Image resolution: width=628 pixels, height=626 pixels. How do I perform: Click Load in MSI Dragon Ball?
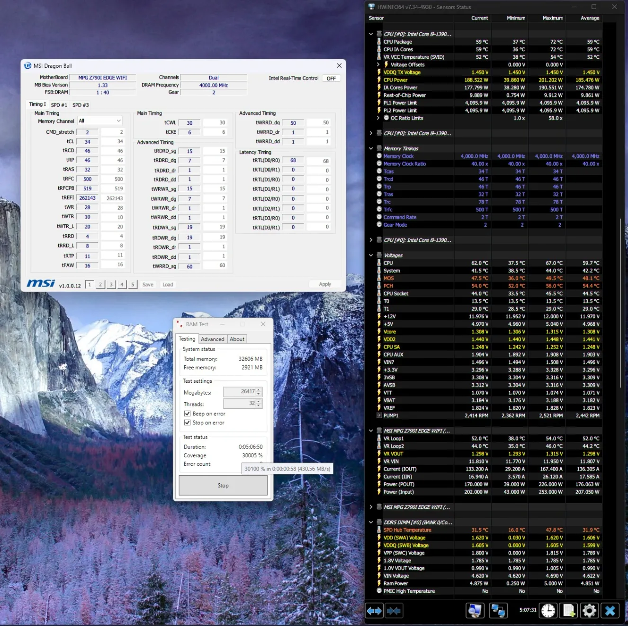[168, 285]
